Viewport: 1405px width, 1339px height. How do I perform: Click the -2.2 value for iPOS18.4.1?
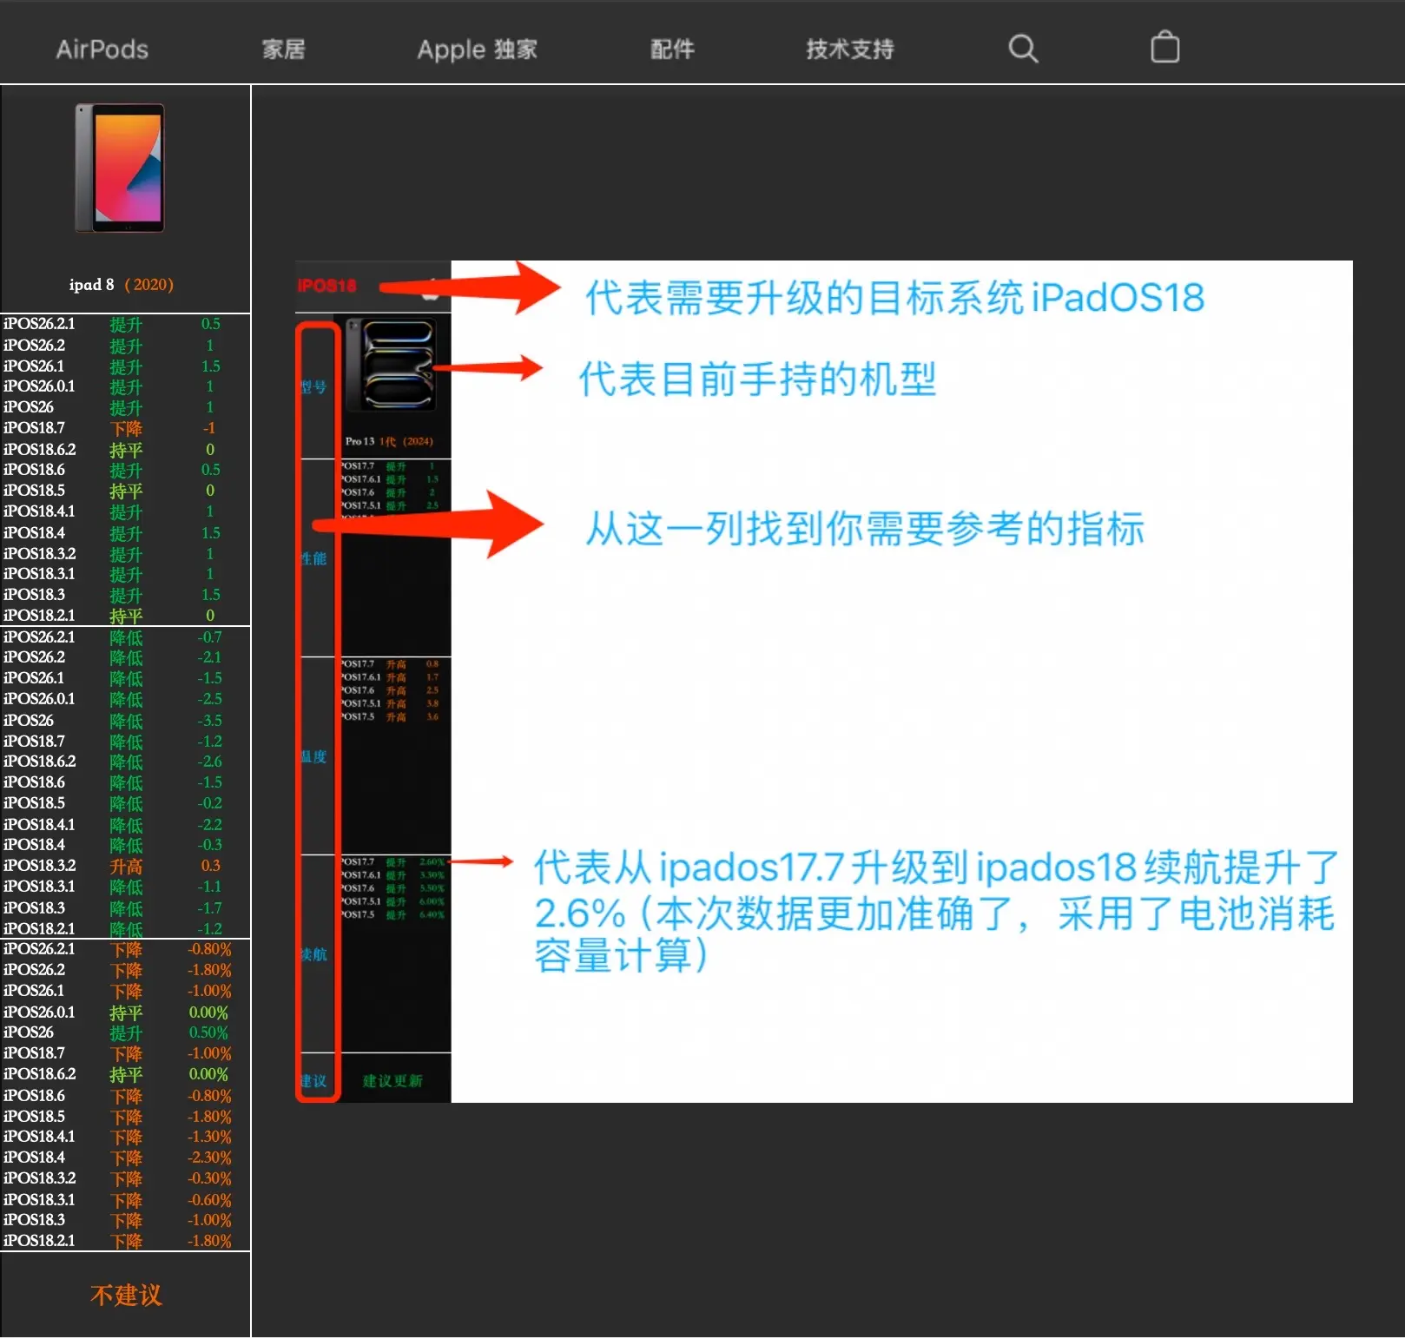209,825
